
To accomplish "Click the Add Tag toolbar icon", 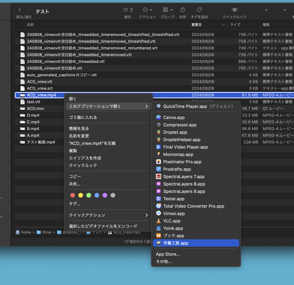I will coord(199,10).
